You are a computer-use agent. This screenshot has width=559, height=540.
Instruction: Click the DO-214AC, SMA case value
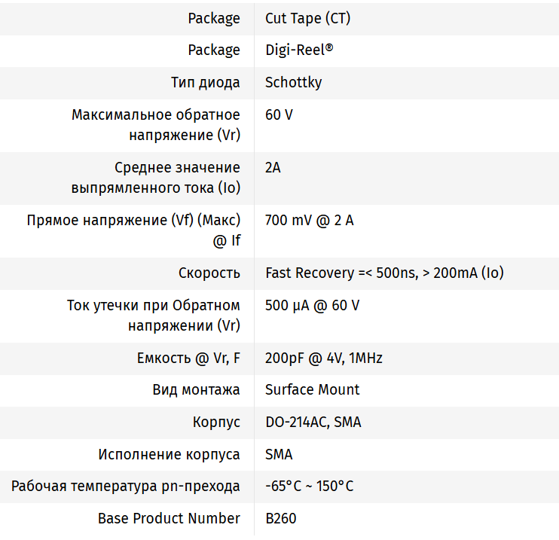tap(313, 422)
